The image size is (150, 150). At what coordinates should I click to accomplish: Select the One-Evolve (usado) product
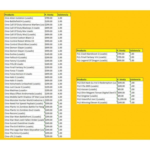24,54
